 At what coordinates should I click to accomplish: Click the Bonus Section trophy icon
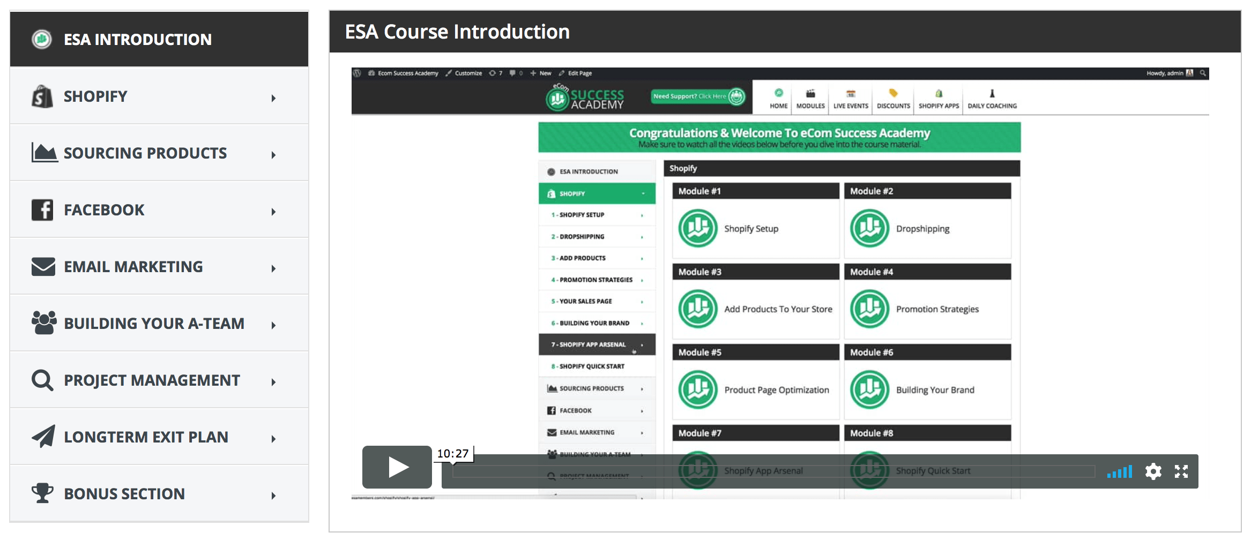[x=42, y=493]
